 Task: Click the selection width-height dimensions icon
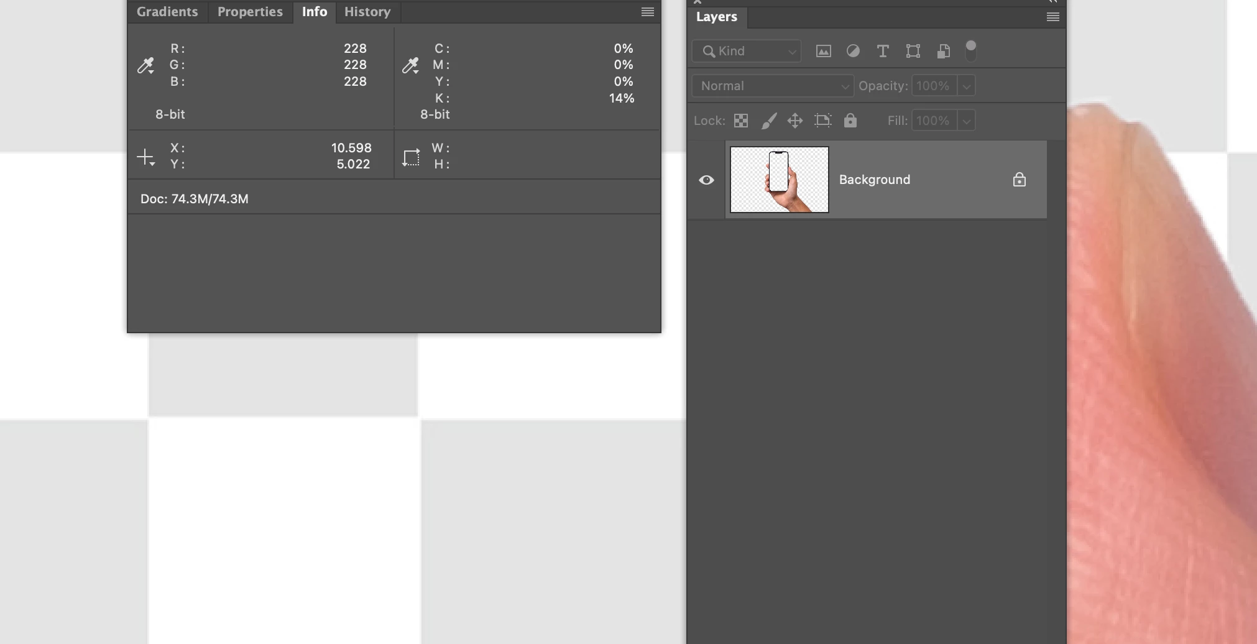click(411, 157)
